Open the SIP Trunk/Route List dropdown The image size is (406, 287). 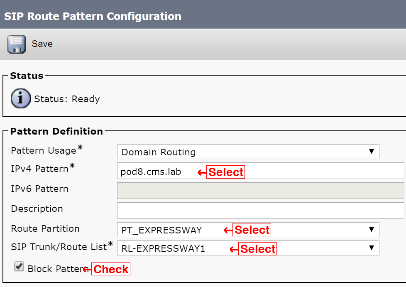click(248, 248)
